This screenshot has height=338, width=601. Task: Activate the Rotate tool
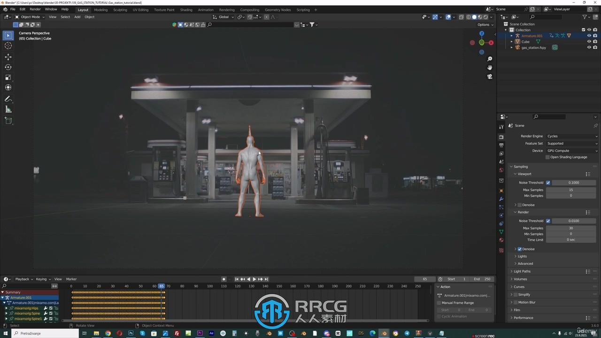pyautogui.click(x=8, y=67)
